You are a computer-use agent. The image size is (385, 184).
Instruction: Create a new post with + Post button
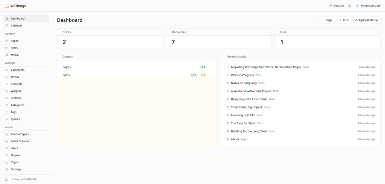tap(344, 20)
